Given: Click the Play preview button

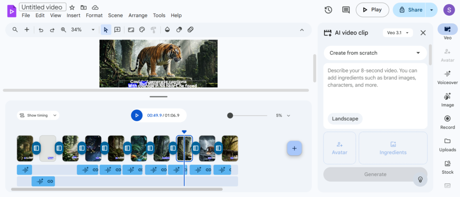Looking at the screenshot, I should [x=372, y=10].
